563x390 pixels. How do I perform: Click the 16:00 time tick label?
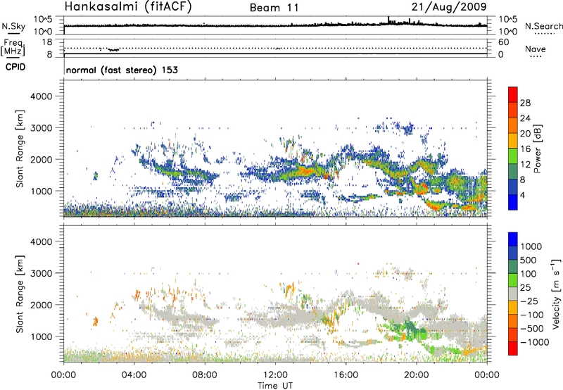click(x=346, y=375)
